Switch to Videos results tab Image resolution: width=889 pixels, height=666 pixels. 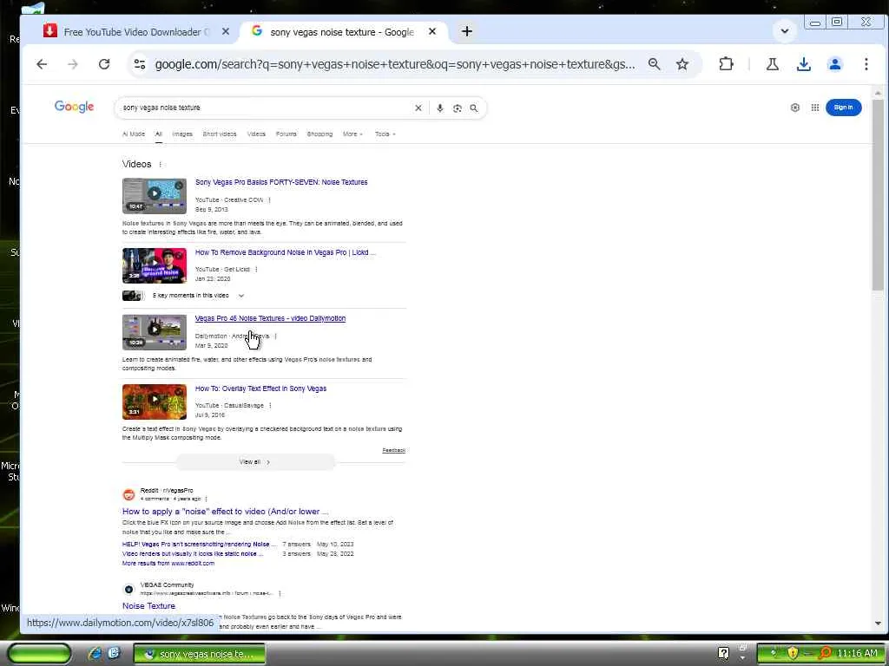click(x=256, y=134)
